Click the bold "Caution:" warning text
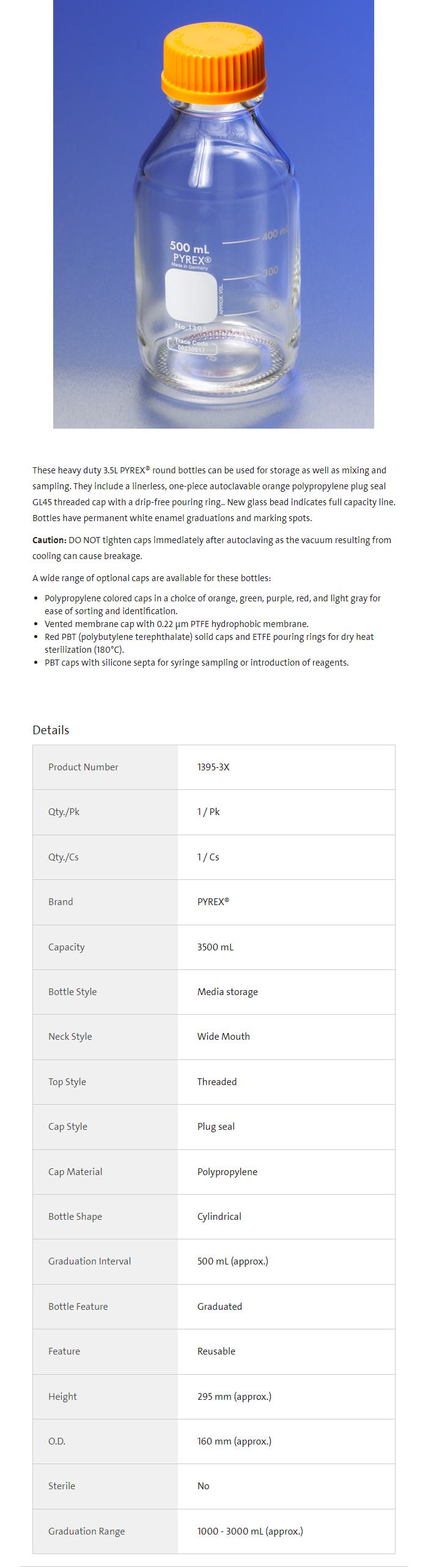Viewport: 428px width, 1567px height. point(50,540)
